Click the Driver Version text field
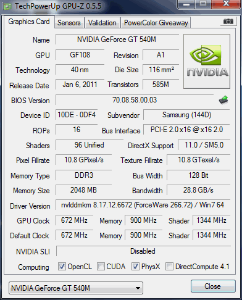The height and width of the screenshot is (300, 242). (x=143, y=205)
